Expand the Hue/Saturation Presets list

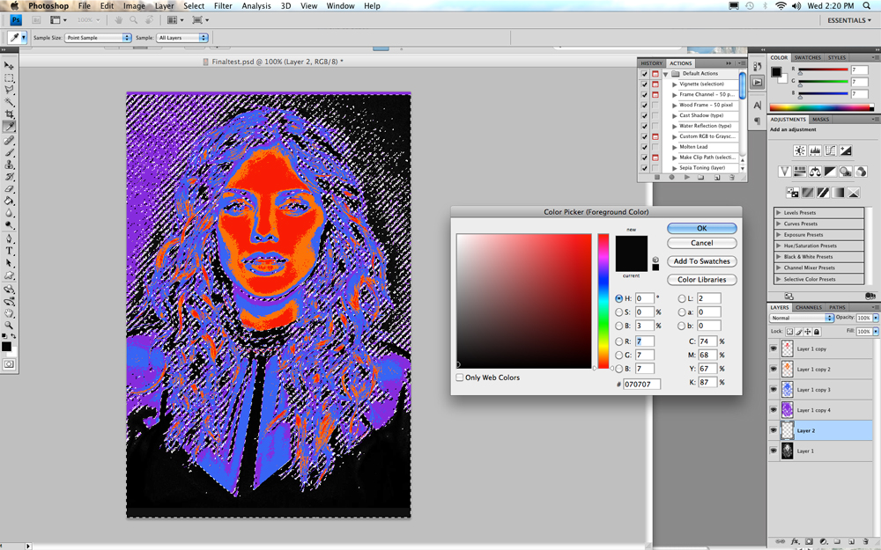pos(779,246)
